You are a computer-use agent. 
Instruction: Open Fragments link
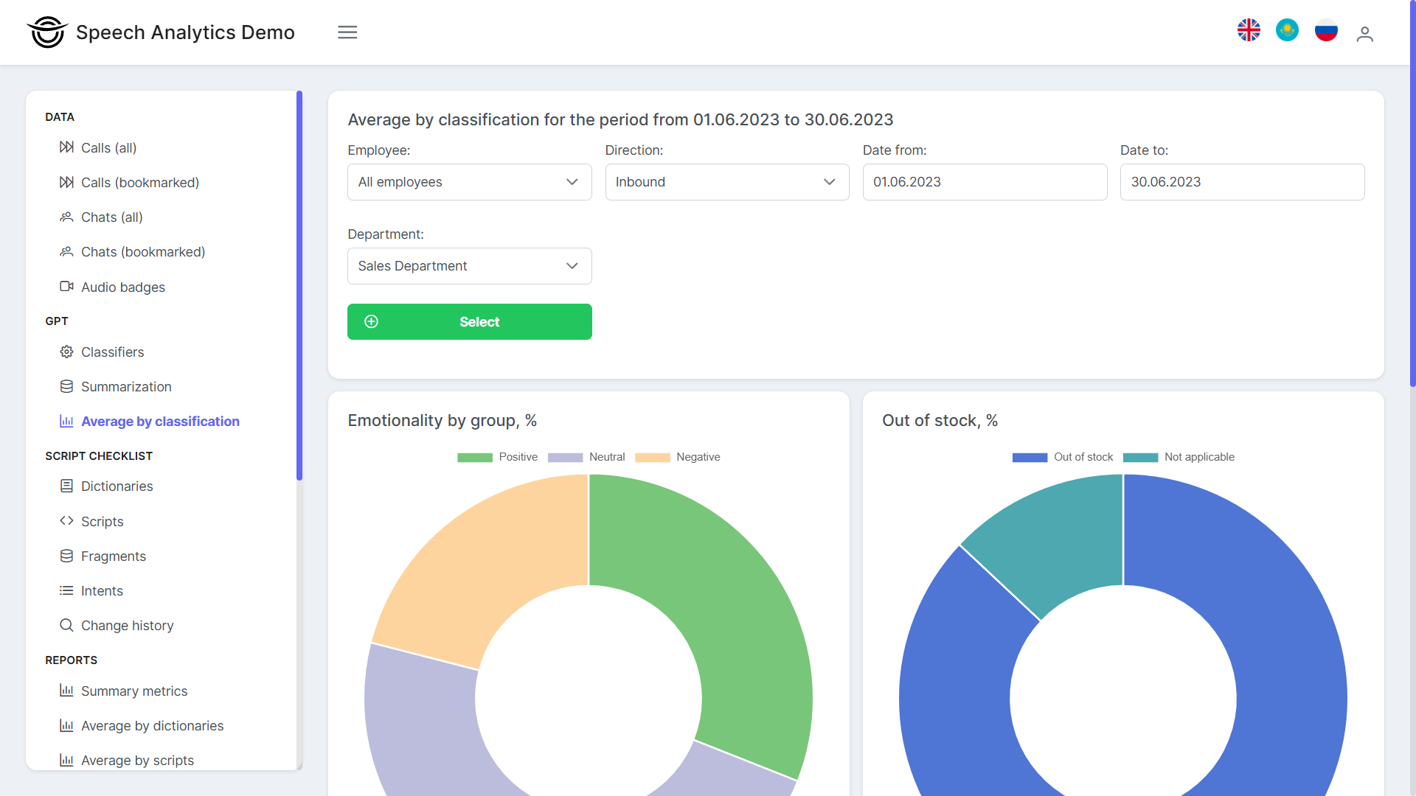pos(114,556)
